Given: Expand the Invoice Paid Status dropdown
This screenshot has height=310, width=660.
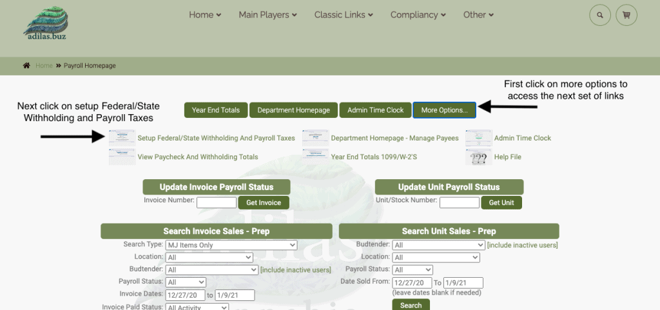Looking at the screenshot, I should coord(197,307).
